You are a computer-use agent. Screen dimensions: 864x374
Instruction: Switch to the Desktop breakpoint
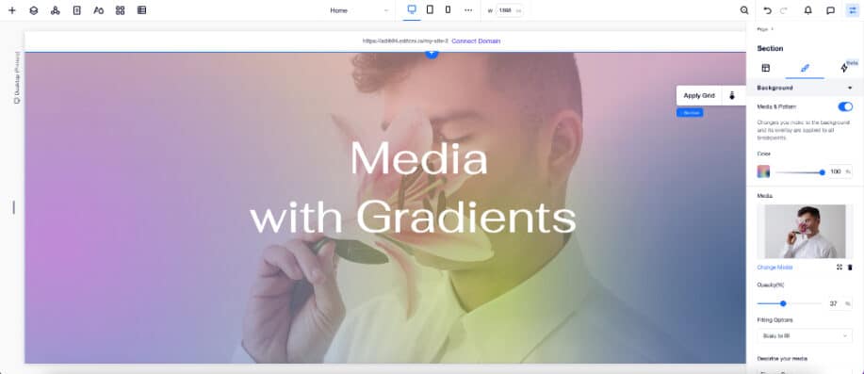pyautogui.click(x=412, y=9)
